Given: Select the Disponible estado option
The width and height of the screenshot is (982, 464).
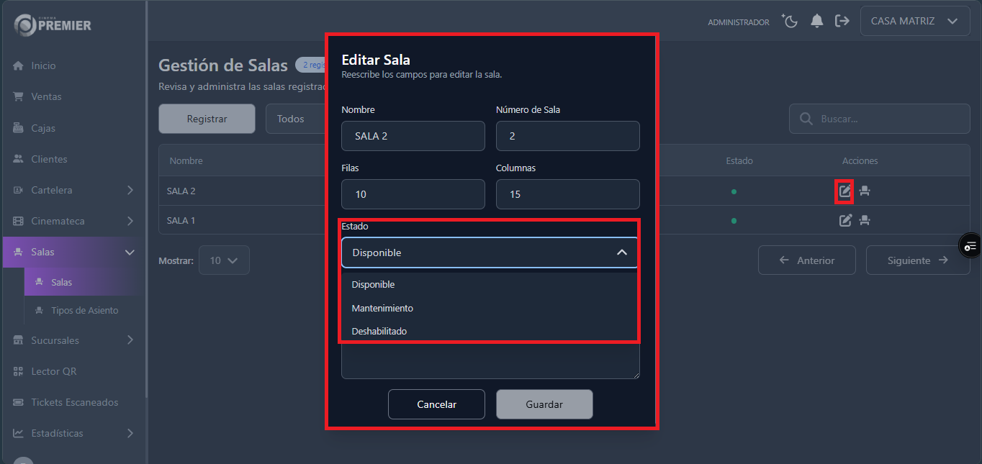Looking at the screenshot, I should click(373, 284).
